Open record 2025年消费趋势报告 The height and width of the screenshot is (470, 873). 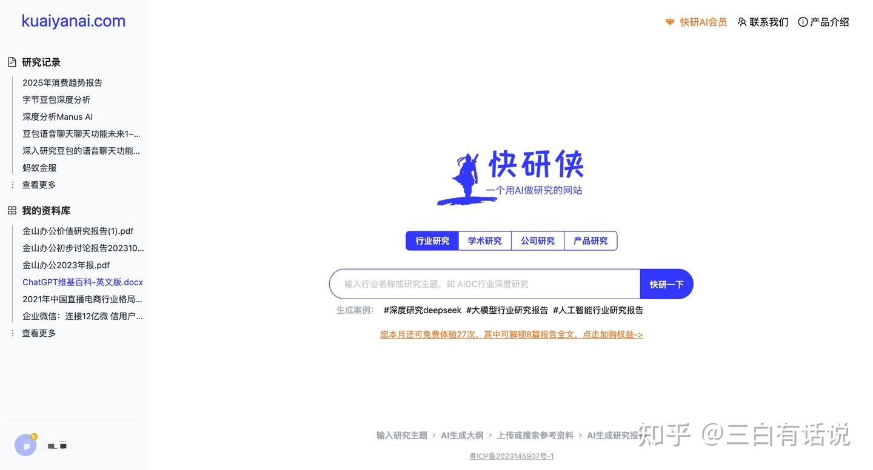point(62,82)
